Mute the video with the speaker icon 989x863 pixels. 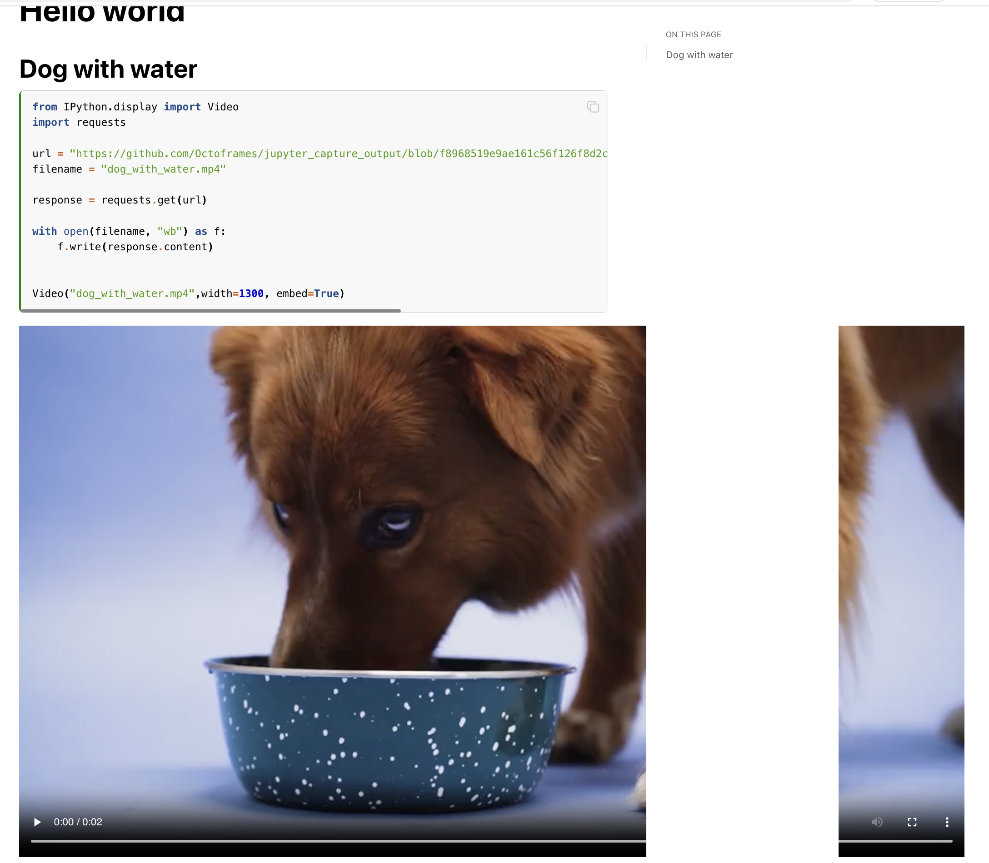coord(877,822)
